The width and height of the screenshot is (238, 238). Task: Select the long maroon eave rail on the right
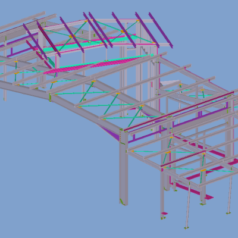[x=178, y=111]
